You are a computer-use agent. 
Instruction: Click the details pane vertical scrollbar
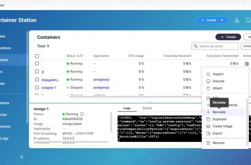(x=111, y=122)
